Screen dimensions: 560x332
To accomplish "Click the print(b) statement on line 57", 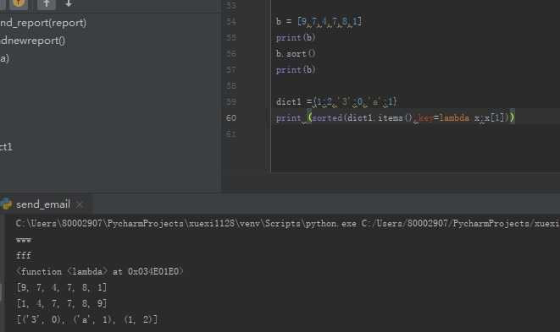I will [x=296, y=70].
